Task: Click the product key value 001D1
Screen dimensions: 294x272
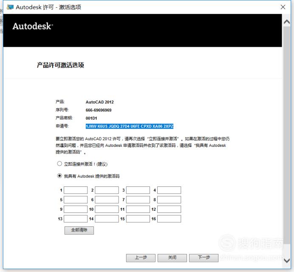Action: pos(91,118)
